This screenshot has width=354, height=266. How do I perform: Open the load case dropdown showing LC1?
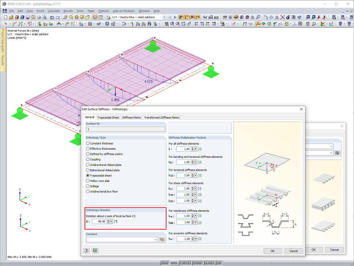pos(165,17)
